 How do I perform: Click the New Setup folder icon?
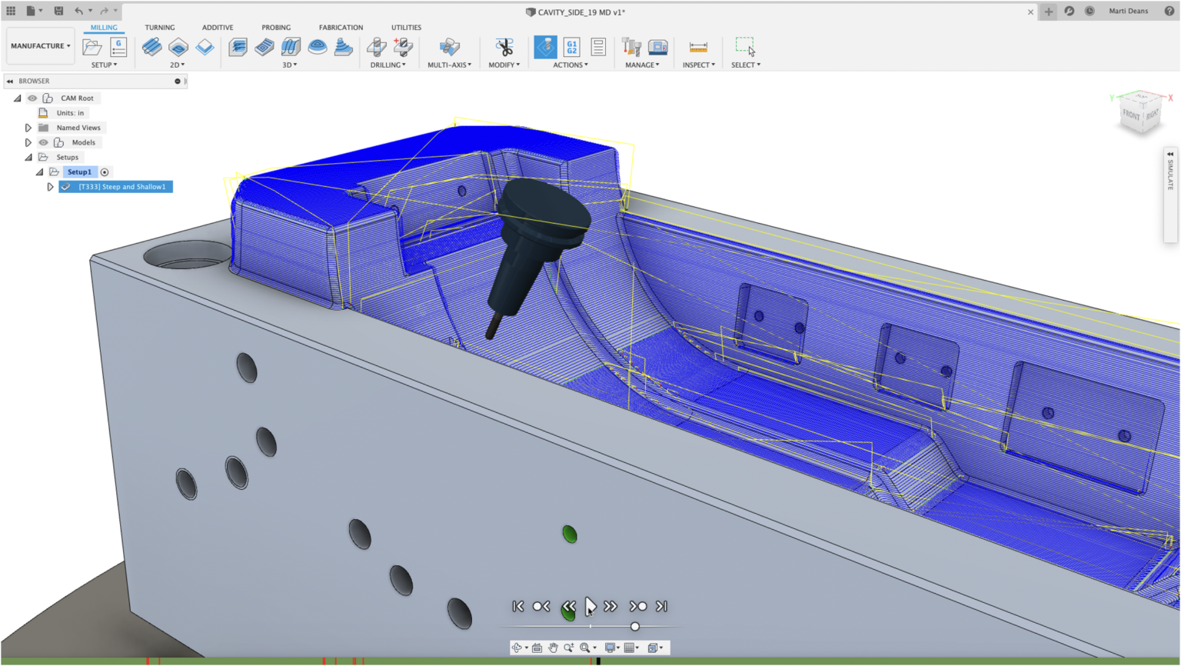click(x=92, y=47)
